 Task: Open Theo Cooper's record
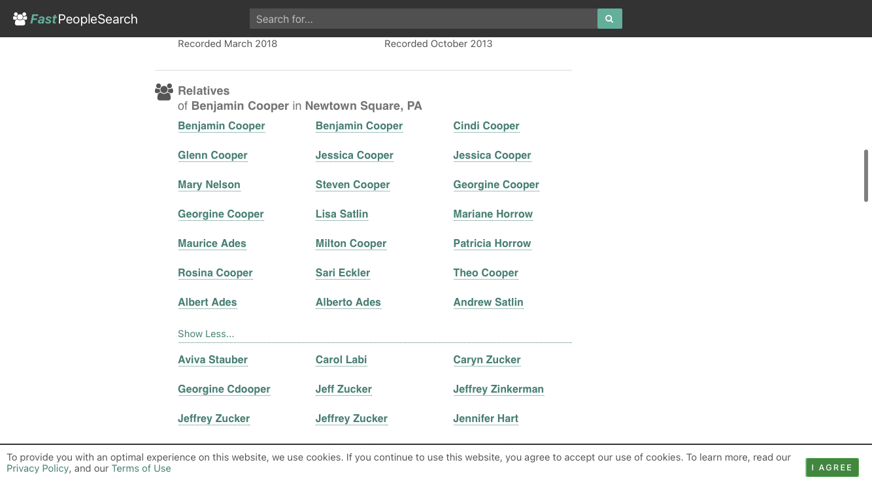[486, 273]
